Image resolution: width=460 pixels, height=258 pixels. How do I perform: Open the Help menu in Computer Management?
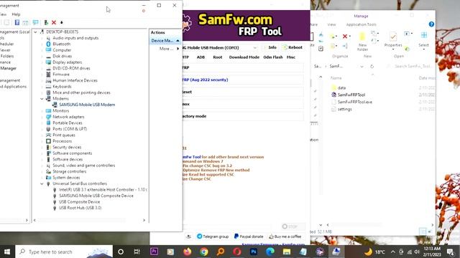(16, 14)
